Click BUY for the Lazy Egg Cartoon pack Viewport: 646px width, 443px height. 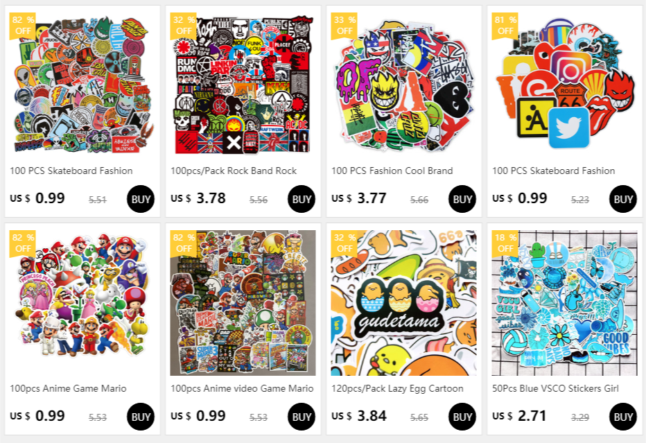(462, 417)
